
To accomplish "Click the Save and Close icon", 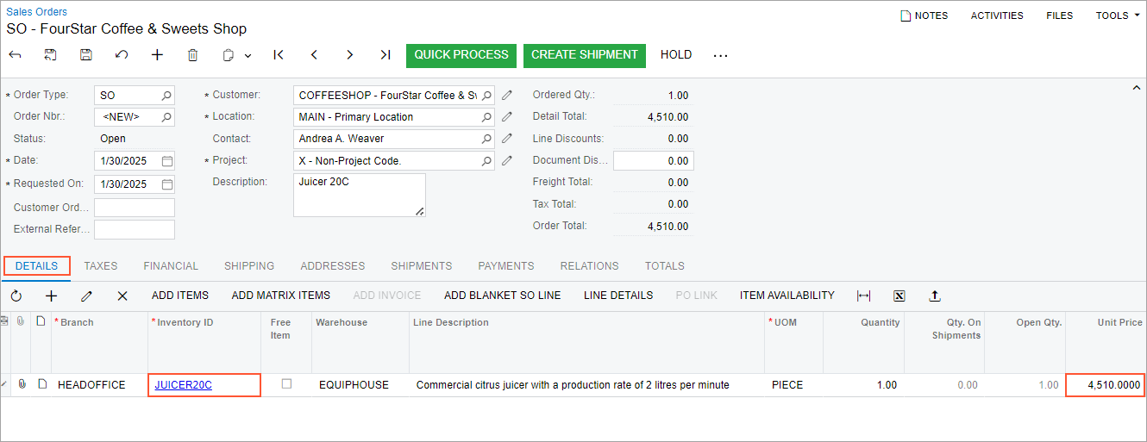I will point(51,55).
